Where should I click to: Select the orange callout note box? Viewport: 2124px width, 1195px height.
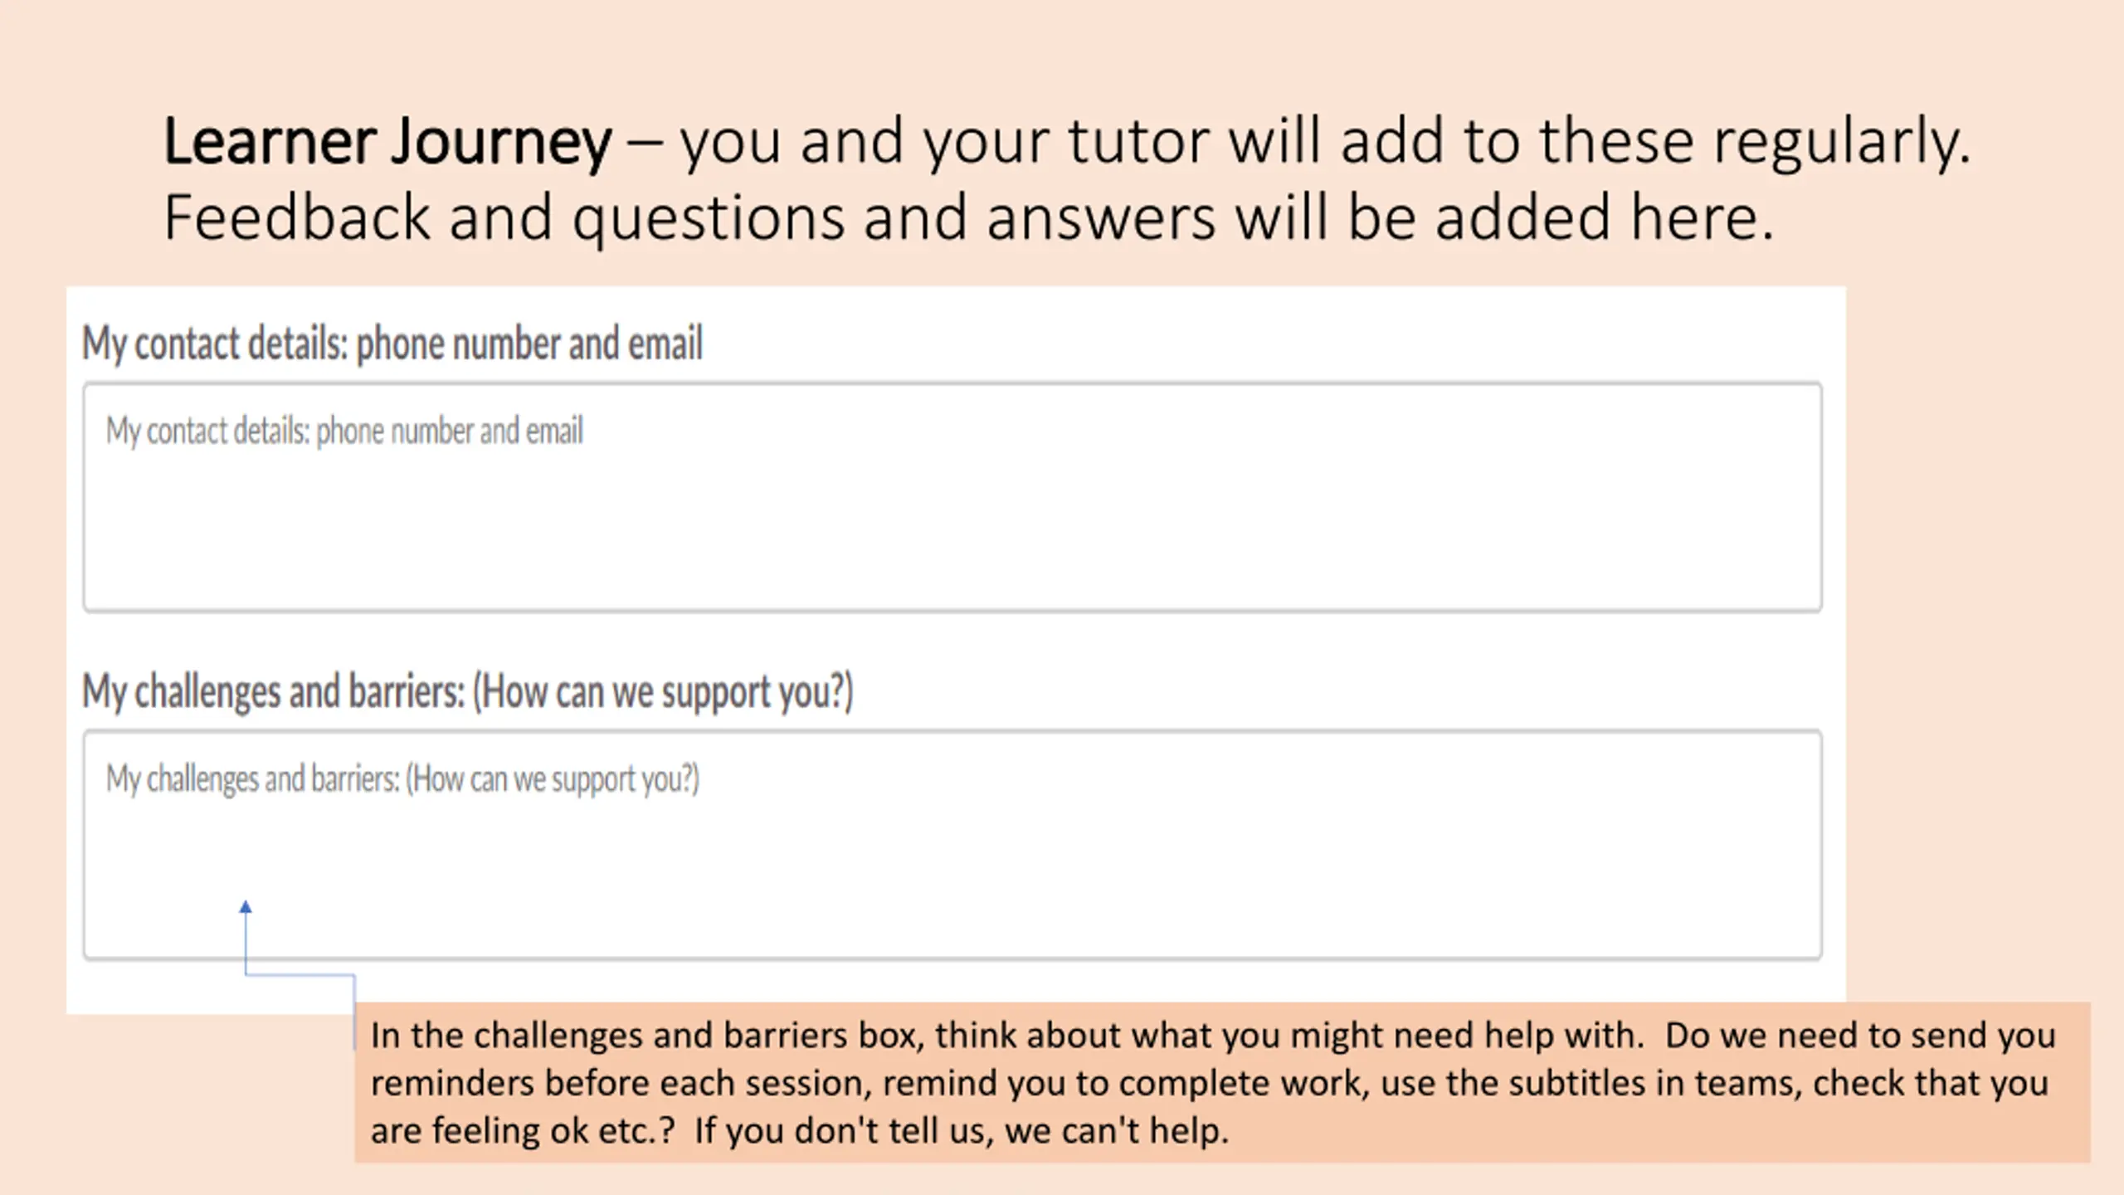1222,1082
